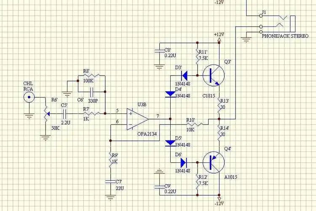Click capacitor C8' 0.22U symbol

pyautogui.click(x=159, y=52)
